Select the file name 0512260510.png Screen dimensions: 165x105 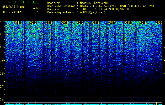13,7
